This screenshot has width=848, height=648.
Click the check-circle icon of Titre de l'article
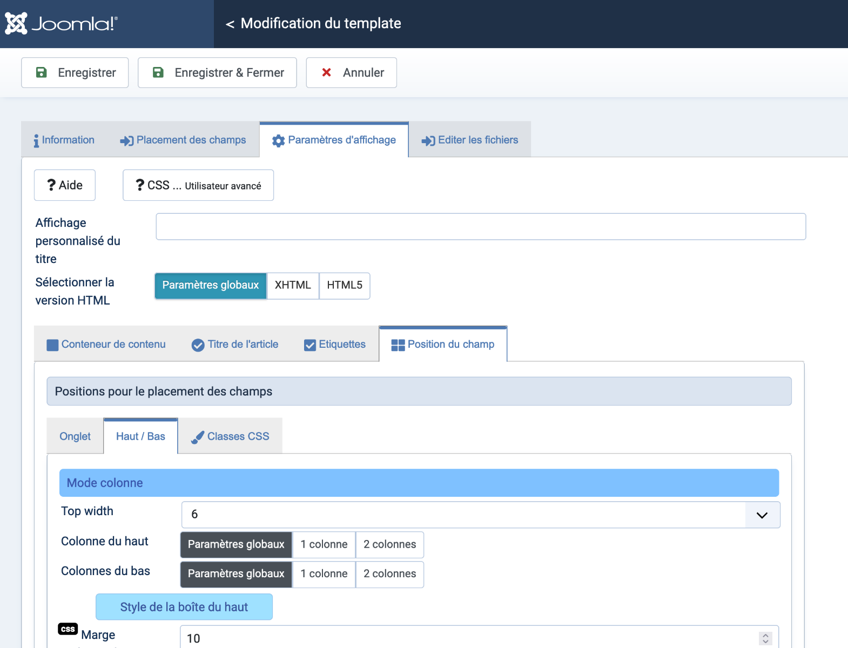click(x=198, y=345)
